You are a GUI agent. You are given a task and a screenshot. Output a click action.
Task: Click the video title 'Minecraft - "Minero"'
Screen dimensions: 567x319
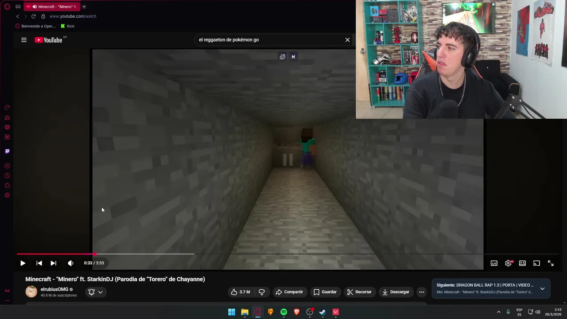pos(115,279)
